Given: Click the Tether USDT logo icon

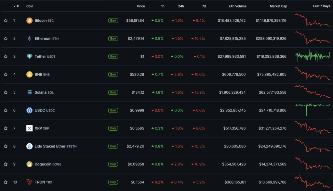Looking at the screenshot, I should [x=29, y=56].
